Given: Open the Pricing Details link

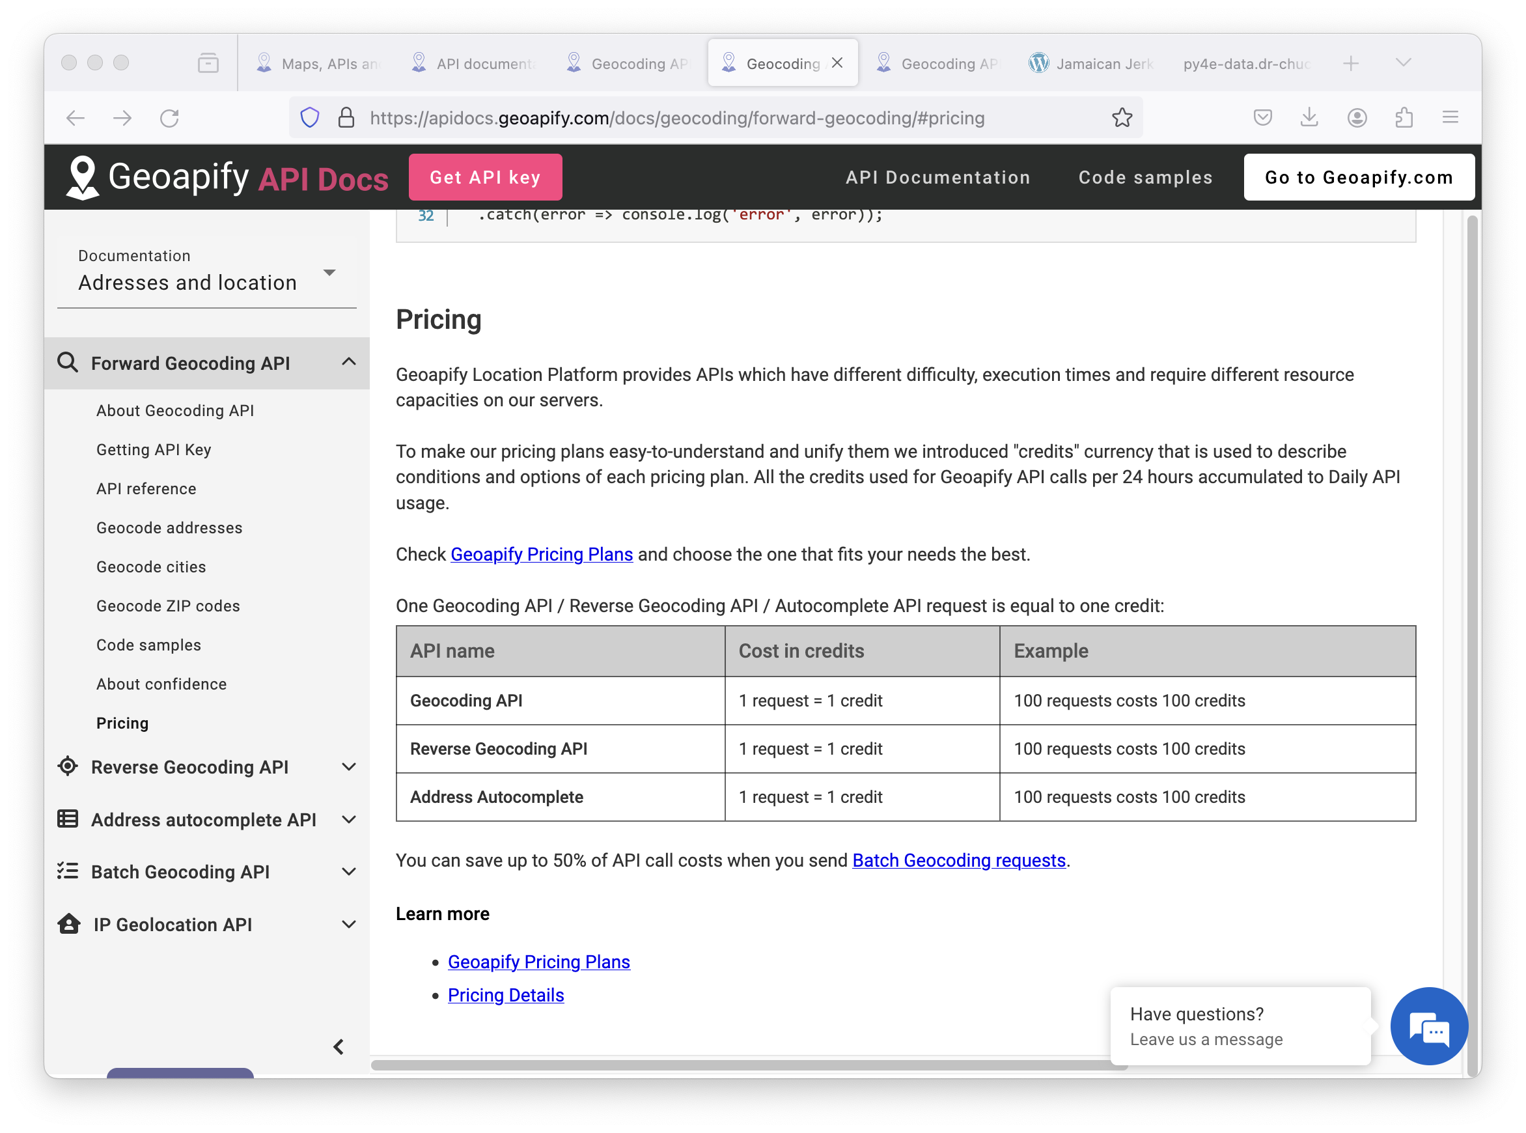Looking at the screenshot, I should click(x=506, y=995).
